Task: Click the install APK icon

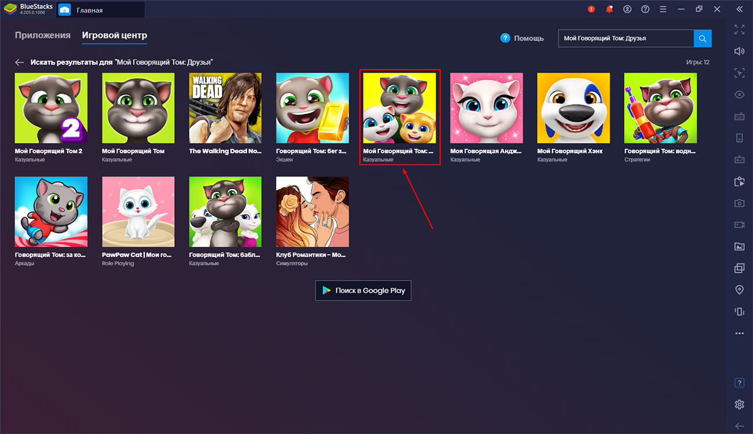Action: point(739,181)
